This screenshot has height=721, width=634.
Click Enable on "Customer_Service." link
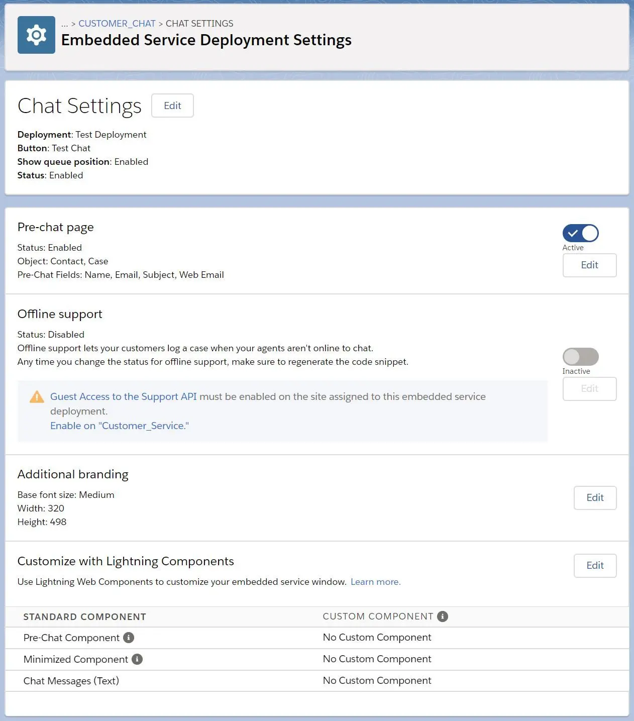120,426
